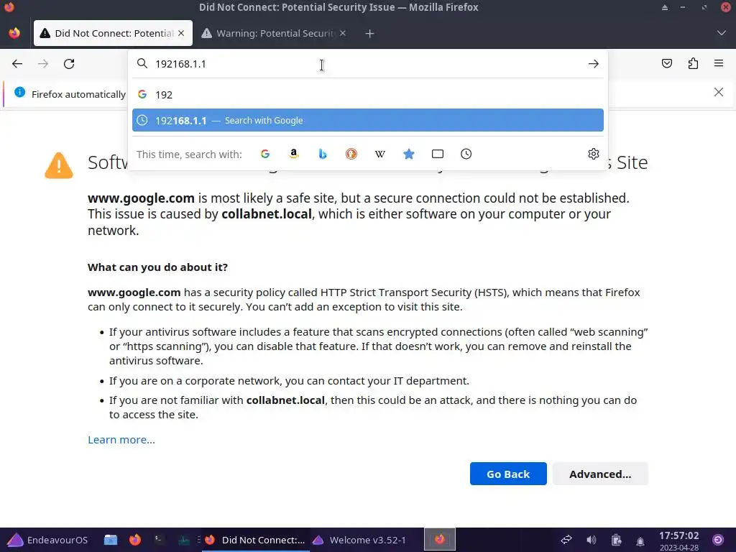Search this time with Google icon

(265, 154)
